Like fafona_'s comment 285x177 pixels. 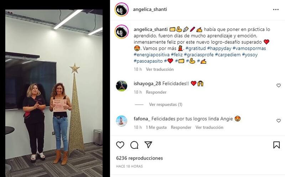pos(279,121)
